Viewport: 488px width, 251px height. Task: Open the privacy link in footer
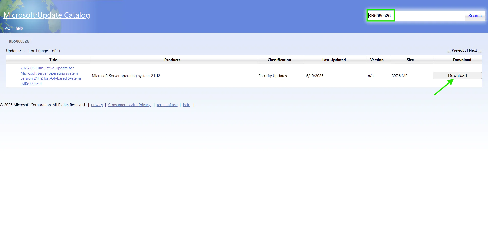(97, 105)
